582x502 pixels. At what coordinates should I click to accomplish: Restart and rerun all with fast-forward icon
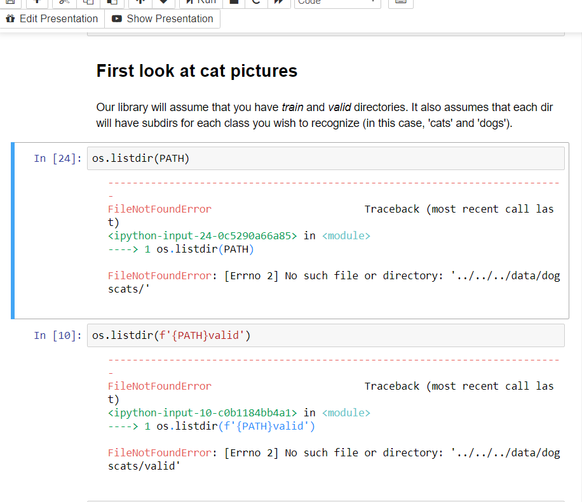278,2
